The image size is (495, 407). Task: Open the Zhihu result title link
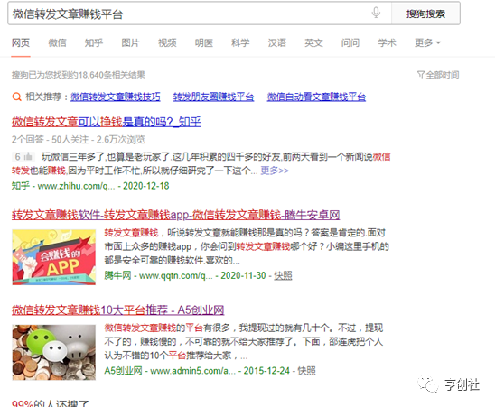click(x=107, y=122)
